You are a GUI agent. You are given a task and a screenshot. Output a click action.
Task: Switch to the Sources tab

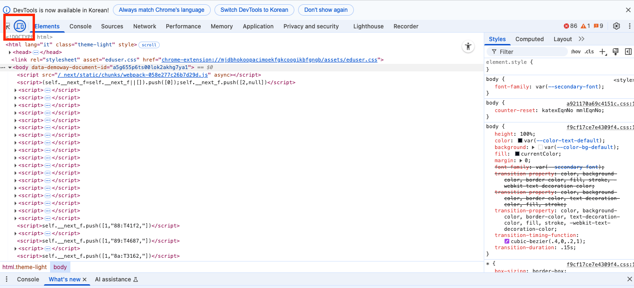112,26
